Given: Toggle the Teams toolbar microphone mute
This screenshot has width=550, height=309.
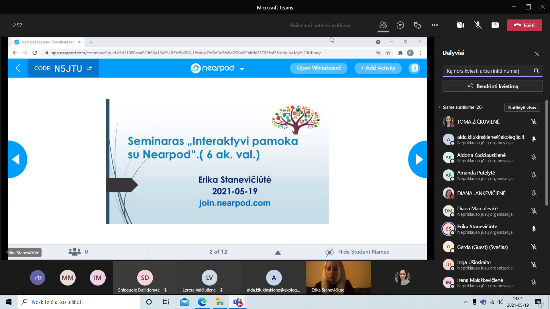Looking at the screenshot, I should click(x=478, y=25).
